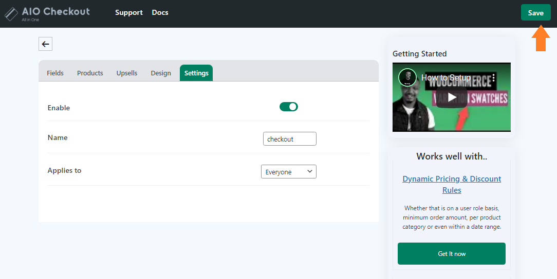This screenshot has width=557, height=279.
Task: Click the Getting Started heading
Action: 419,54
